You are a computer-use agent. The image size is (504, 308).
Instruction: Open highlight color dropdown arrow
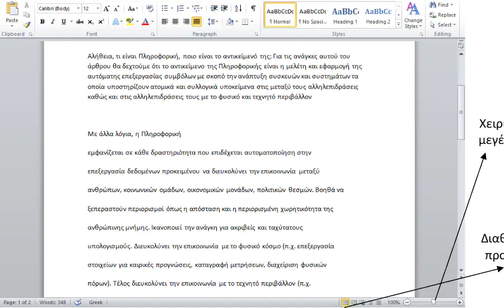[137, 22]
